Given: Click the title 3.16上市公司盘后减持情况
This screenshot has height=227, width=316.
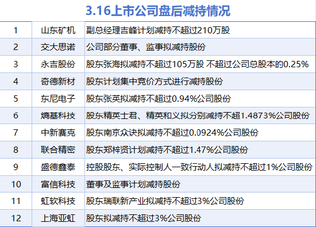Looking at the screenshot, I should [x=158, y=11].
